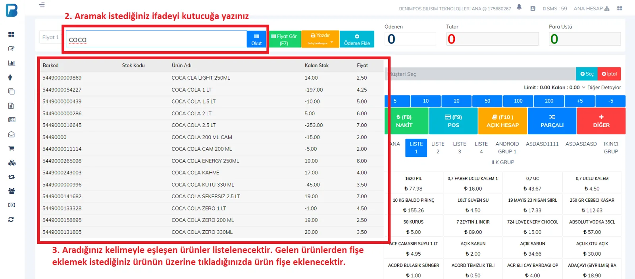Pay with (F9) POS card
Image resolution: width=635 pixels, height=279 pixels.
click(453, 121)
